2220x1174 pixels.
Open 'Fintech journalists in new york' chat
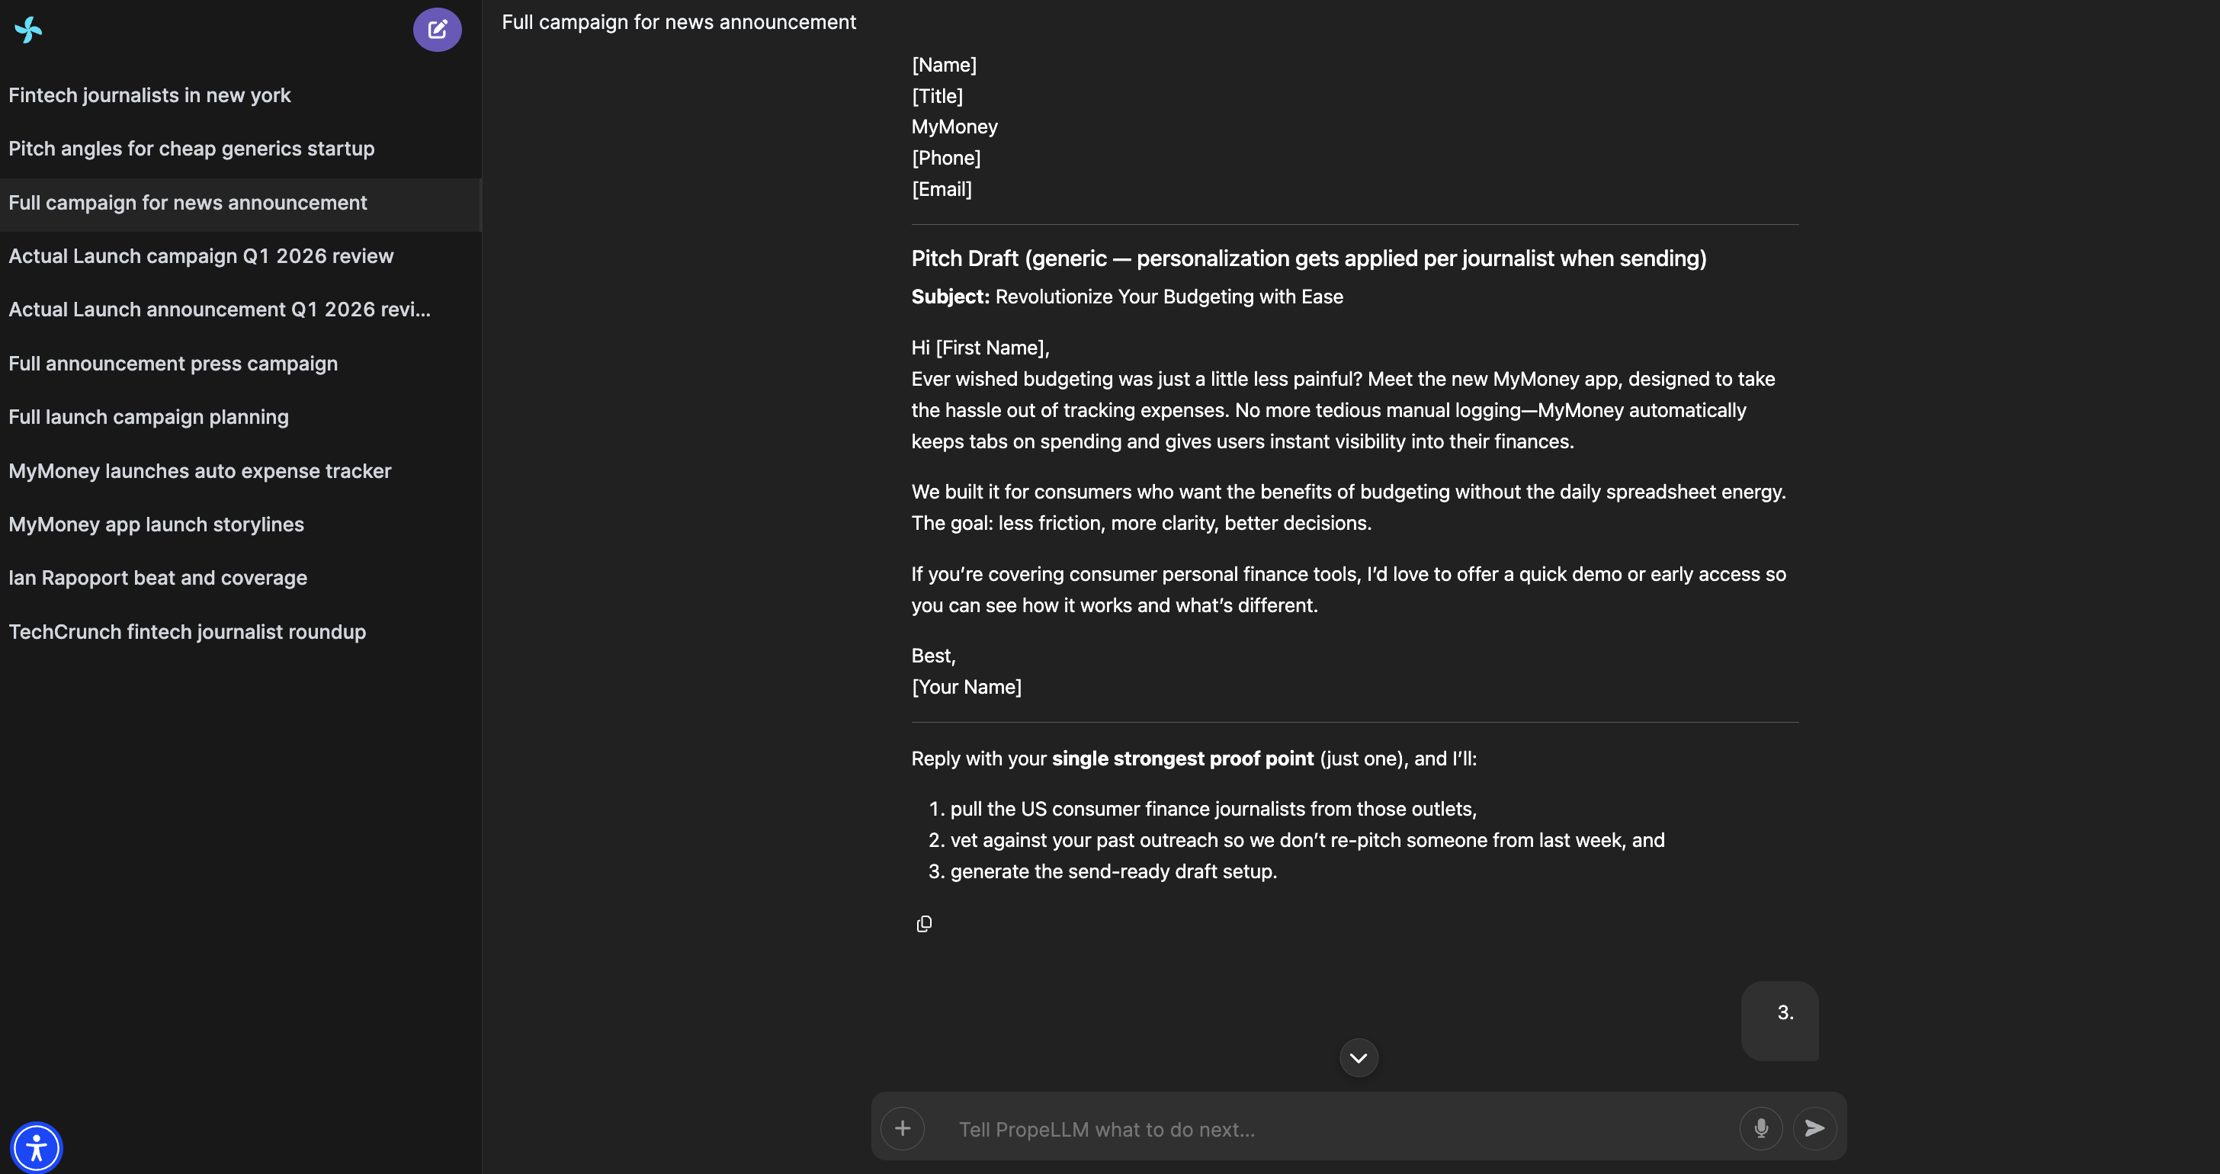coord(150,95)
